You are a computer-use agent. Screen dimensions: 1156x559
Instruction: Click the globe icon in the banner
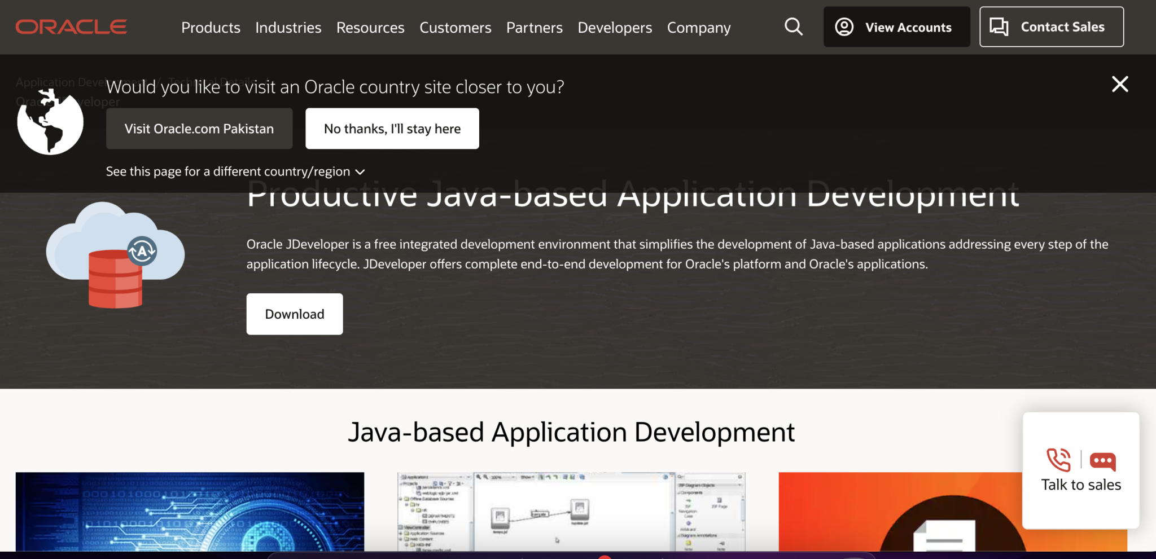click(x=50, y=121)
